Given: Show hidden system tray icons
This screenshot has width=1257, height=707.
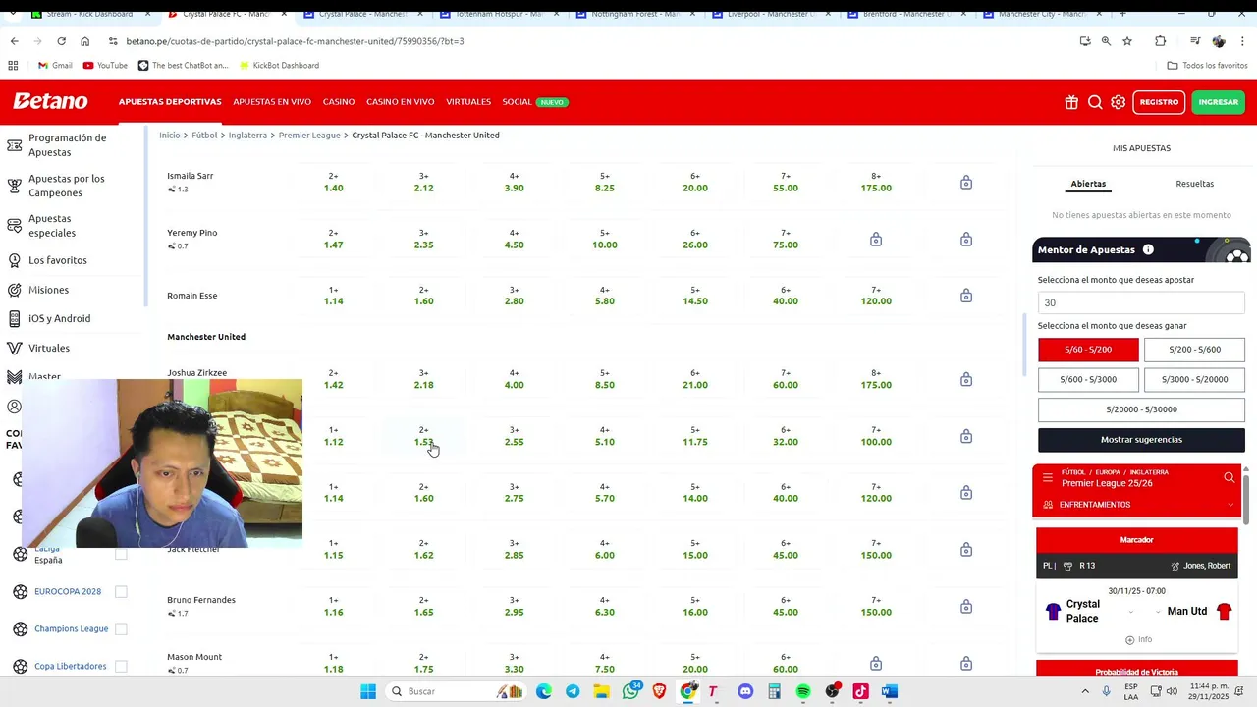Looking at the screenshot, I should (x=1087, y=691).
